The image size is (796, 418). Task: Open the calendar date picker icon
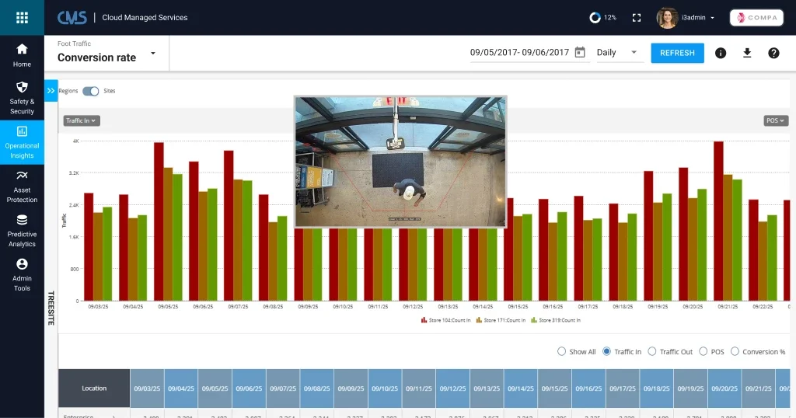(x=580, y=53)
